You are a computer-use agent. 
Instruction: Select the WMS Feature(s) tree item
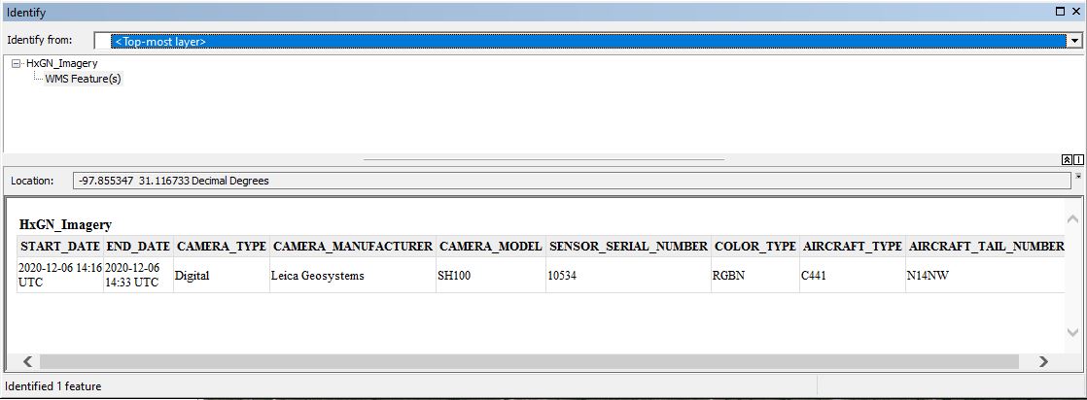tap(83, 79)
